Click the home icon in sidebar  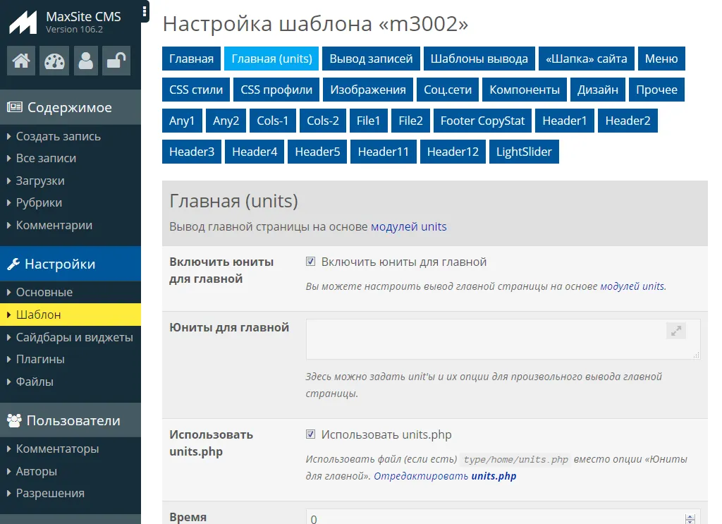21,61
